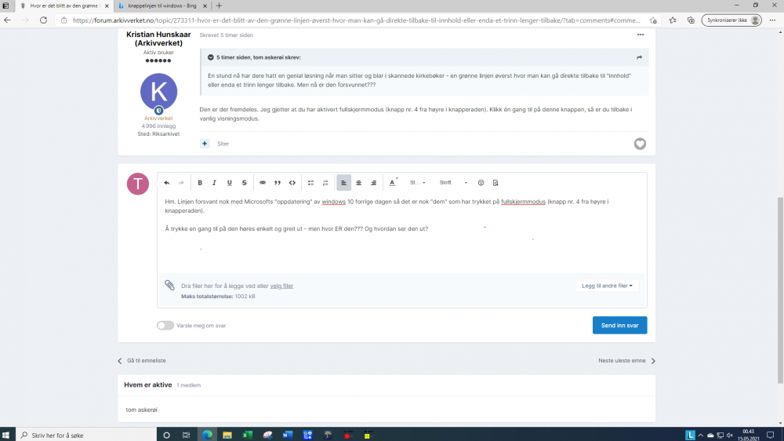Toggle bold formatting in reply editor
Image resolution: width=784 pixels, height=441 pixels.
tap(200, 183)
